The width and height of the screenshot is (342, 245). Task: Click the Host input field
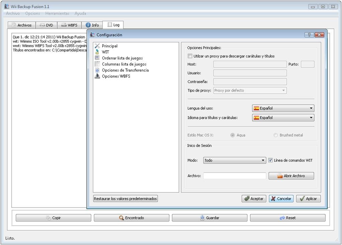click(x=250, y=64)
